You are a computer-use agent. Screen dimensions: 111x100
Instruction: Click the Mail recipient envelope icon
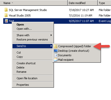point(56,60)
